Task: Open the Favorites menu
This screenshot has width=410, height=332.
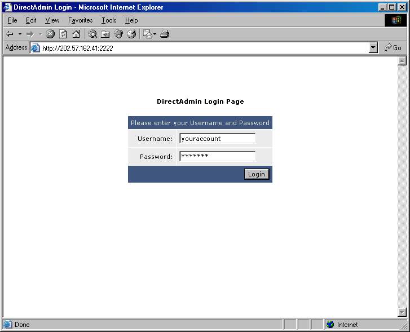Action: tap(80, 20)
